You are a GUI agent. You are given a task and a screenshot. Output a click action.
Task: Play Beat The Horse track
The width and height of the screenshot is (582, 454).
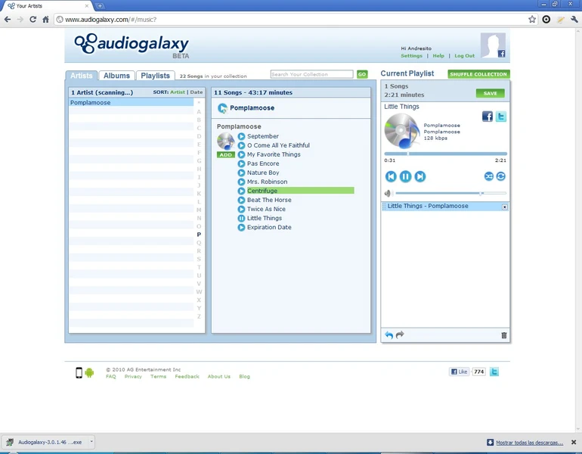click(241, 200)
